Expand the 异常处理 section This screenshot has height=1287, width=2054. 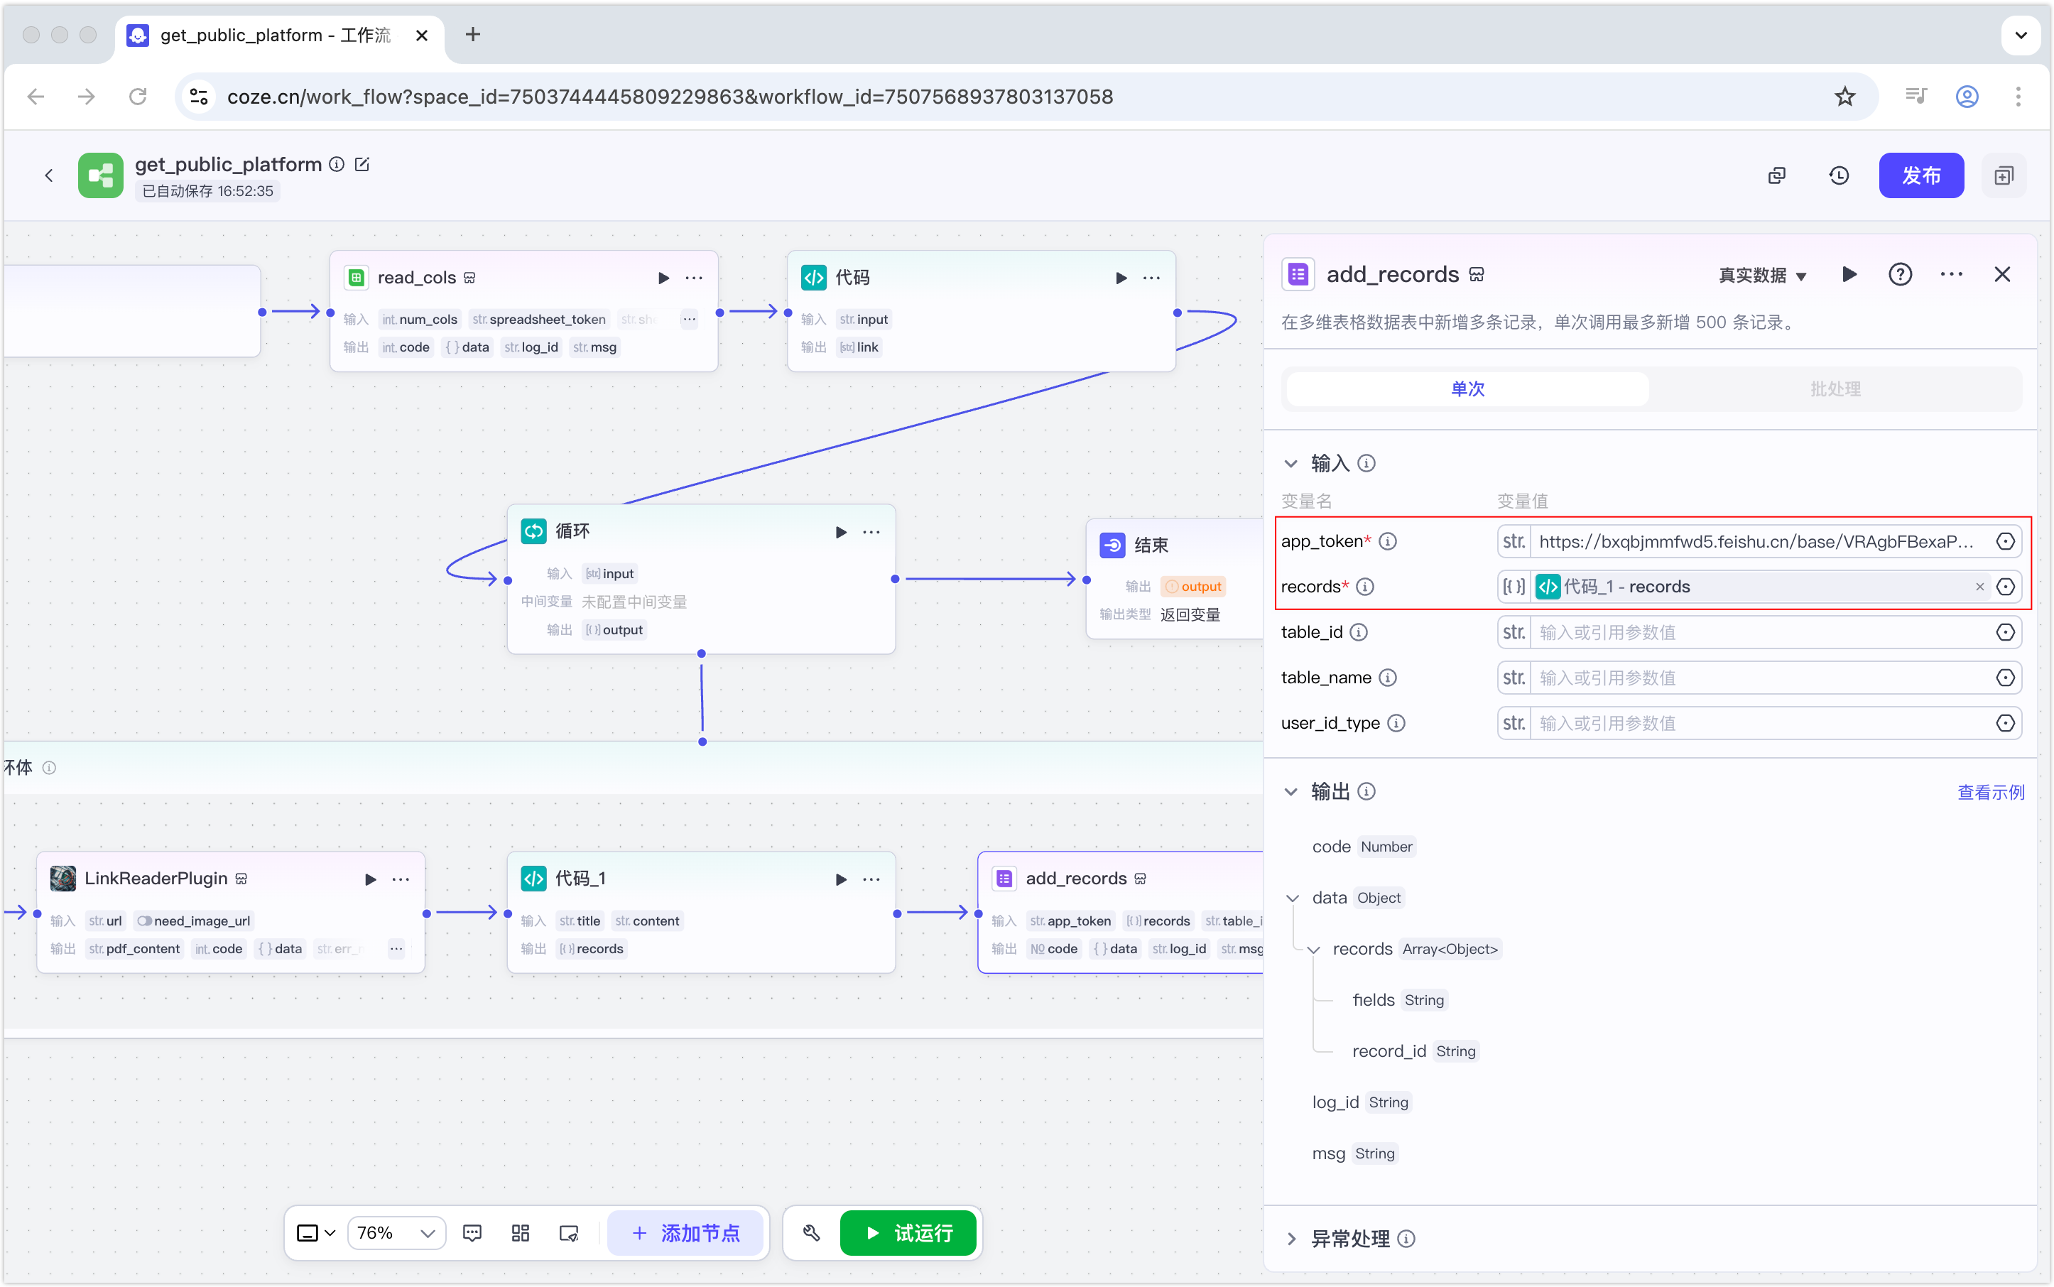[x=1291, y=1239]
